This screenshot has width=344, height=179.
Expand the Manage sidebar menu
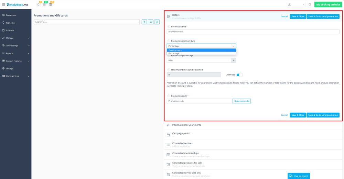tap(15, 38)
